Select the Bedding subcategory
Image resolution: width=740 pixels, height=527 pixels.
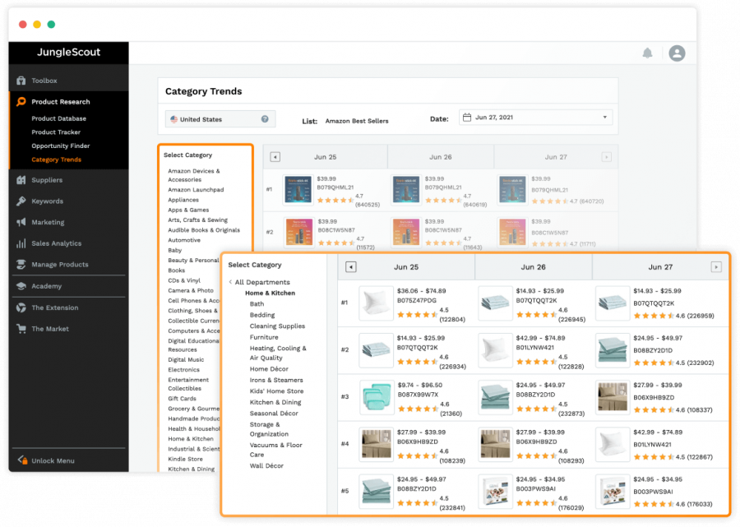(x=262, y=315)
